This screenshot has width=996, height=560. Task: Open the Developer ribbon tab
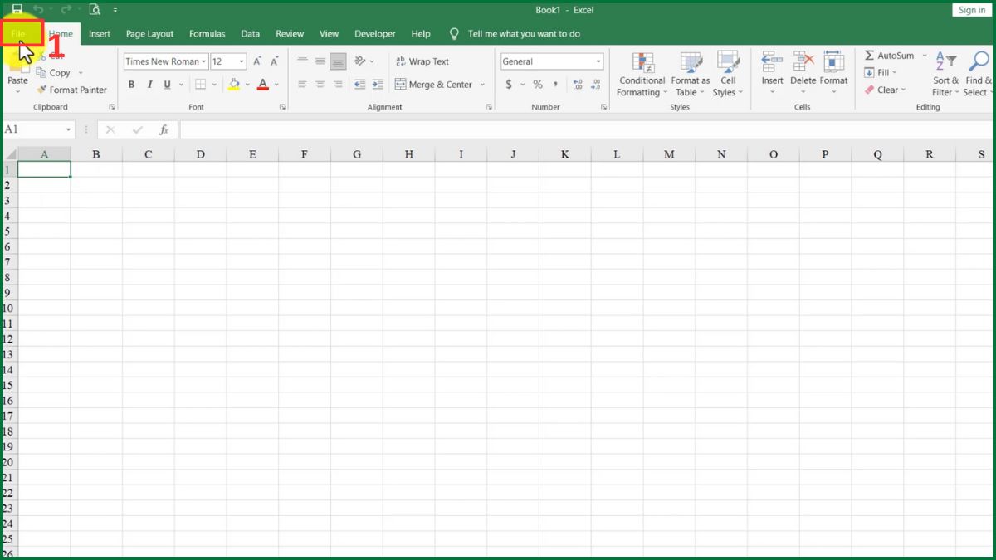(374, 33)
